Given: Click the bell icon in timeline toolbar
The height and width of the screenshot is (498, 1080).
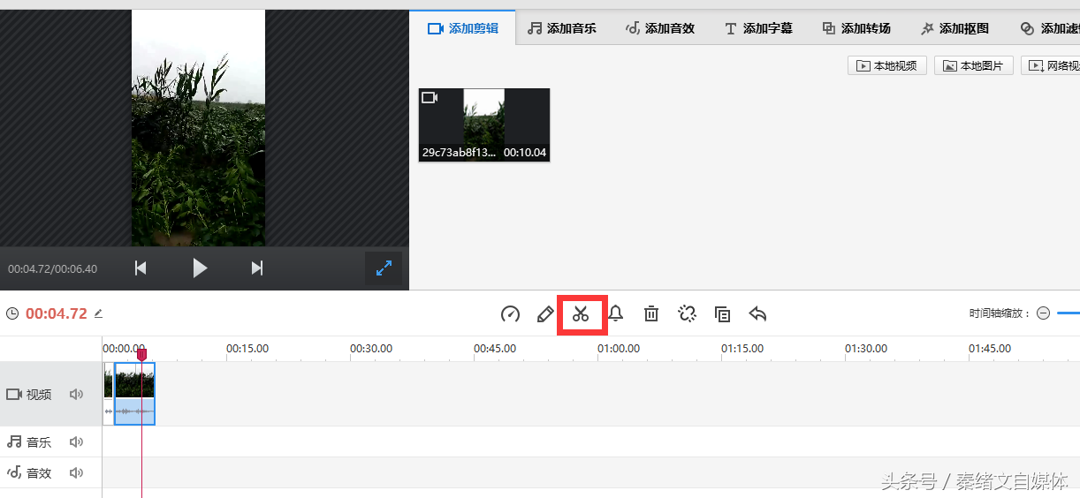Looking at the screenshot, I should click(x=616, y=313).
